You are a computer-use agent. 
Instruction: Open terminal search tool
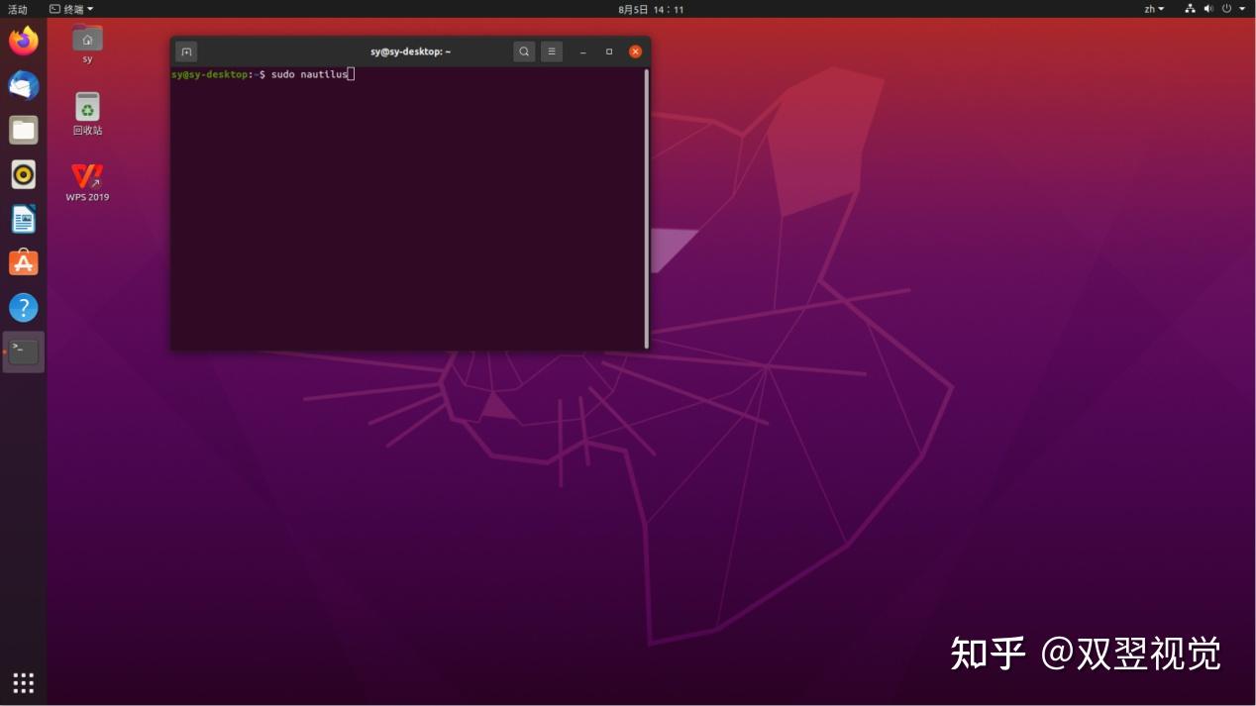[524, 51]
